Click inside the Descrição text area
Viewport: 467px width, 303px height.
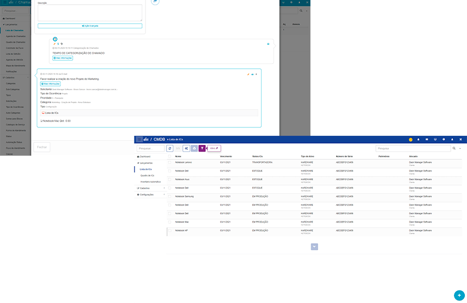click(90, 13)
